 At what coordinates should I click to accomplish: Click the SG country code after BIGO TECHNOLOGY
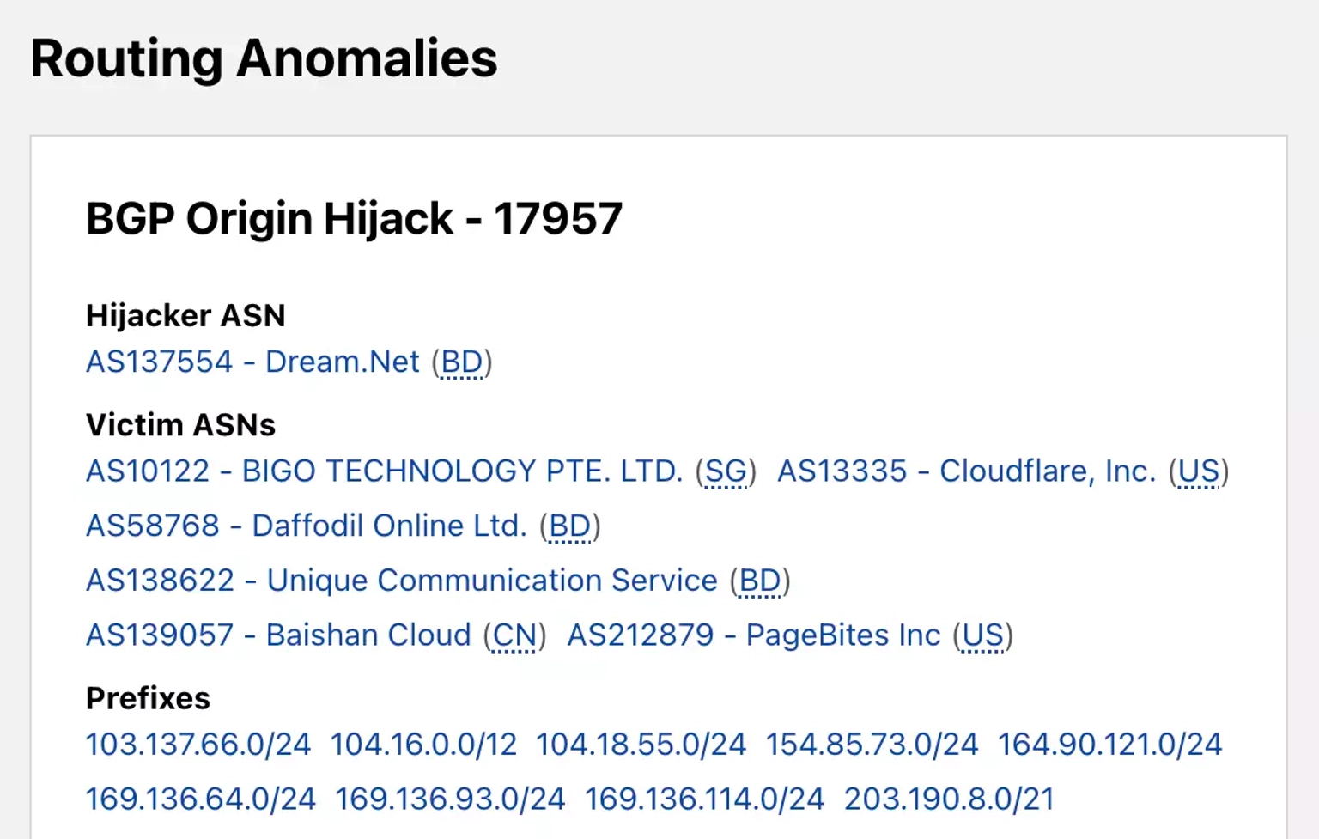[x=726, y=471]
